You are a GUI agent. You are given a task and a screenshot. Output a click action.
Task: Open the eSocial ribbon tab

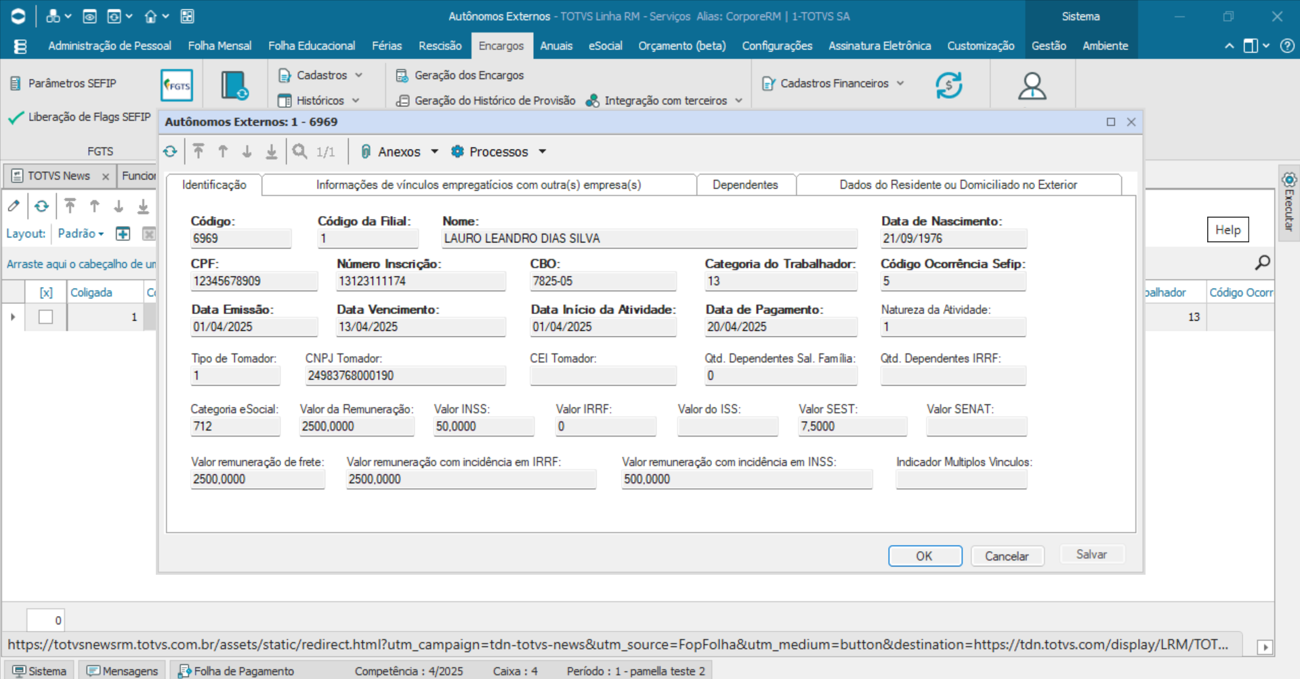605,46
